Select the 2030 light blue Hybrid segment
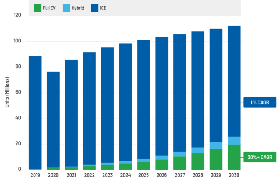 pyautogui.click(x=234, y=140)
